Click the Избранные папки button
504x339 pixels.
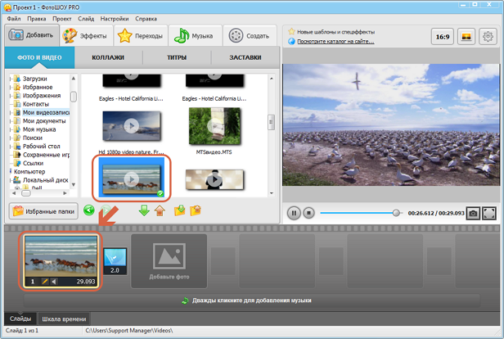43,210
